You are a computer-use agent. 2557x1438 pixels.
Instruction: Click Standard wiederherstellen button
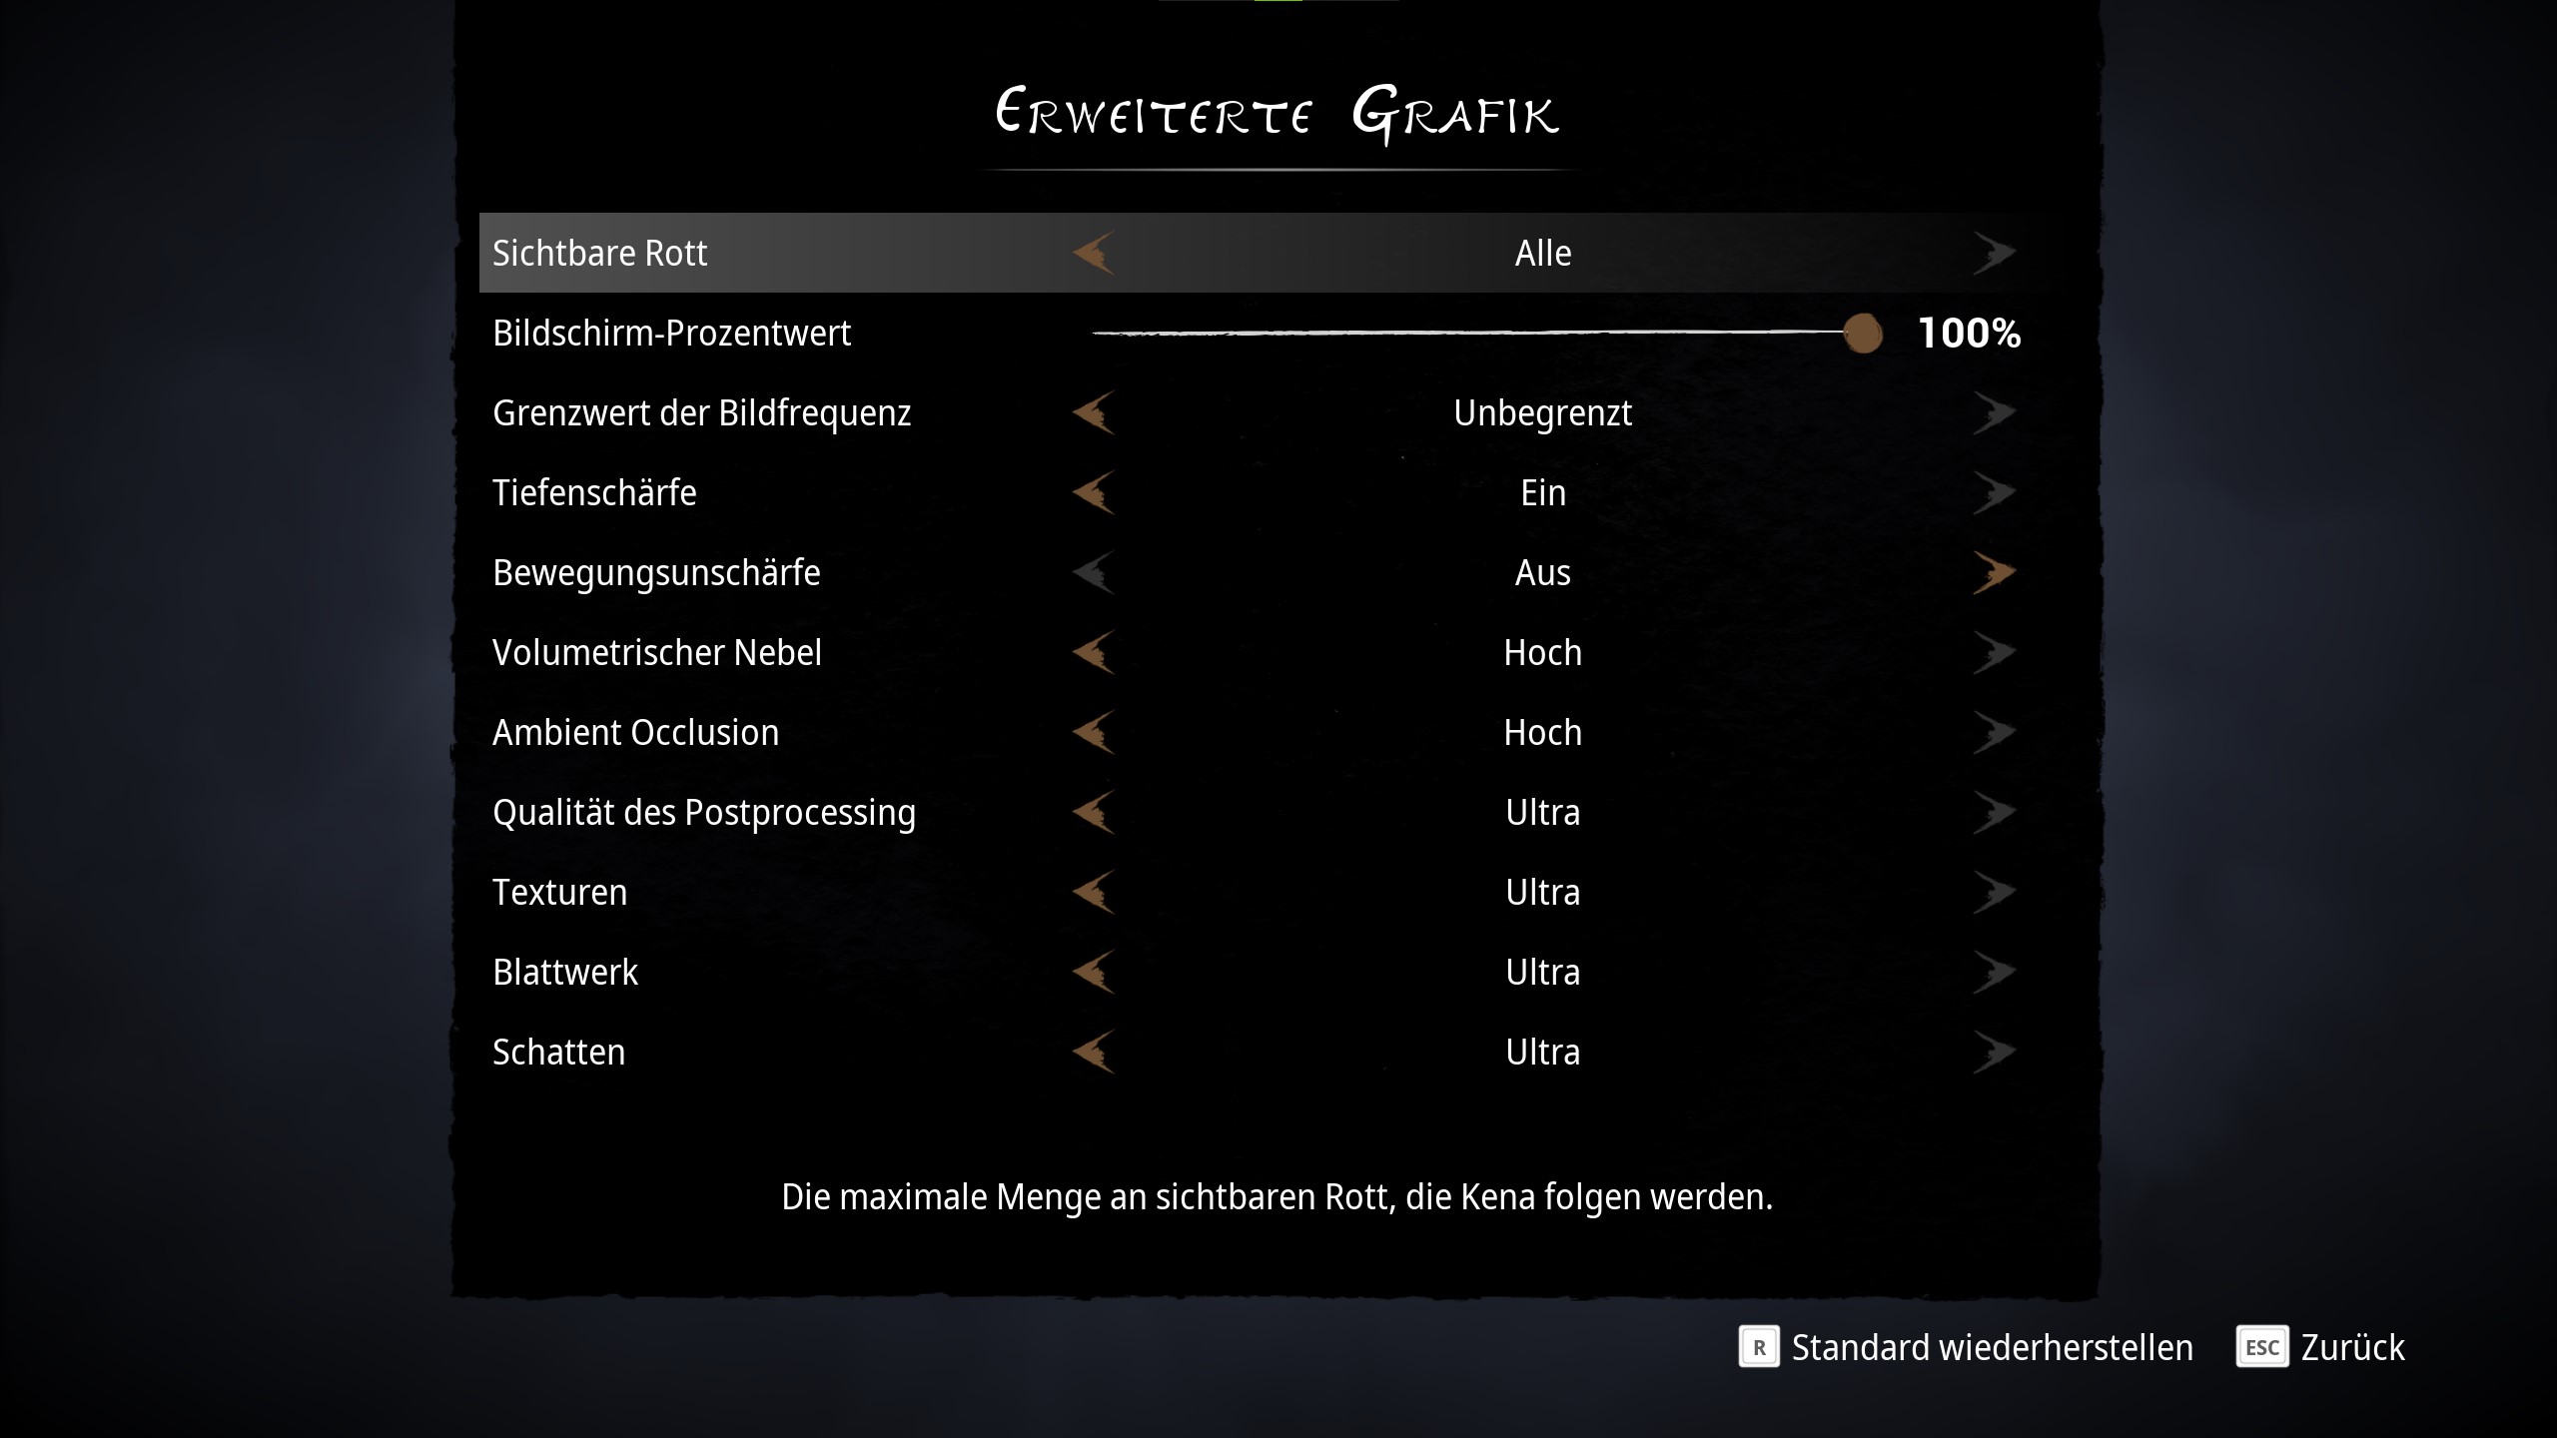point(1992,1347)
